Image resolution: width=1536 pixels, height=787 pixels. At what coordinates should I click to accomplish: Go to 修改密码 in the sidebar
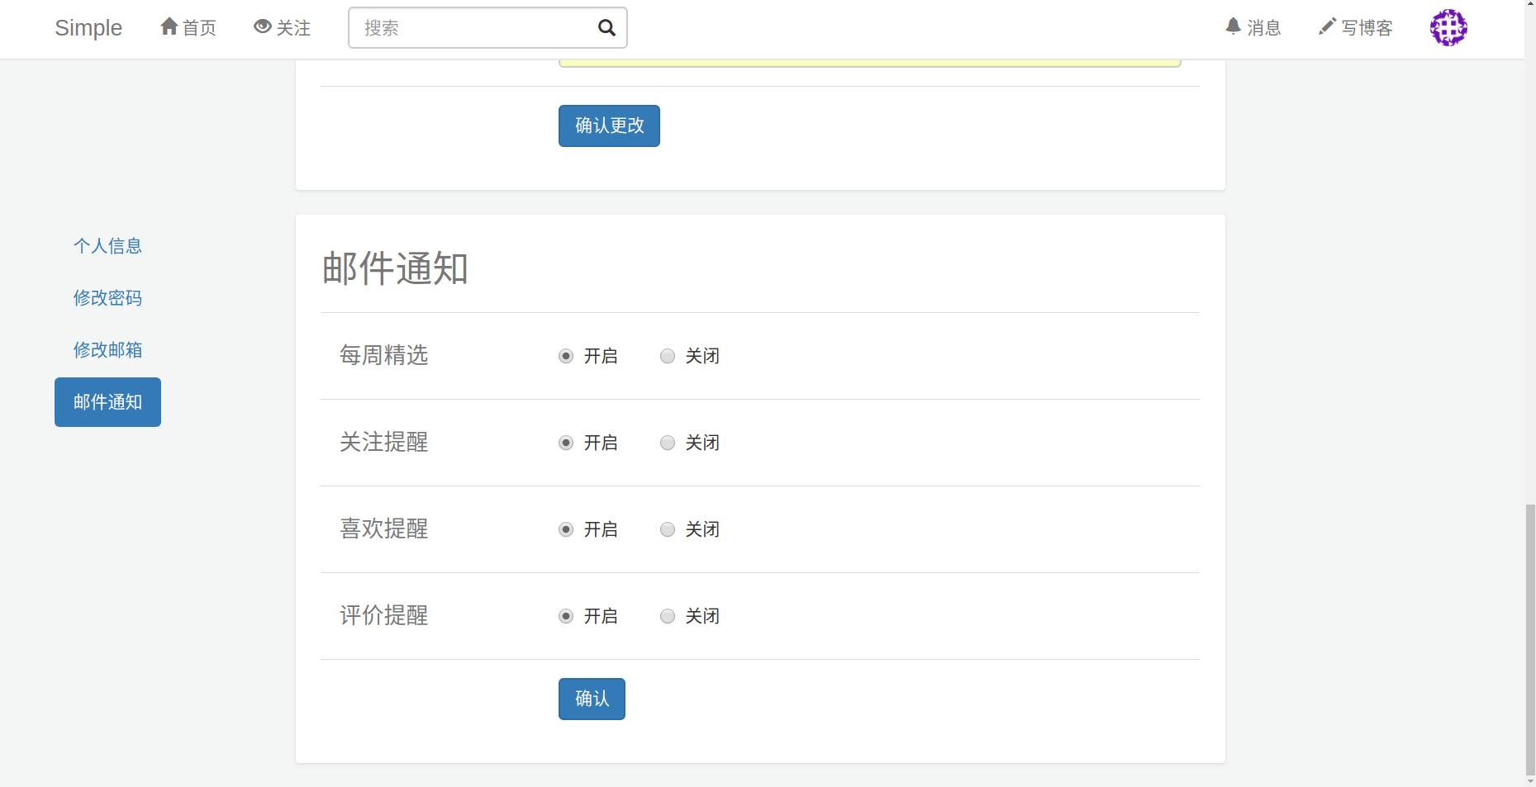(107, 298)
